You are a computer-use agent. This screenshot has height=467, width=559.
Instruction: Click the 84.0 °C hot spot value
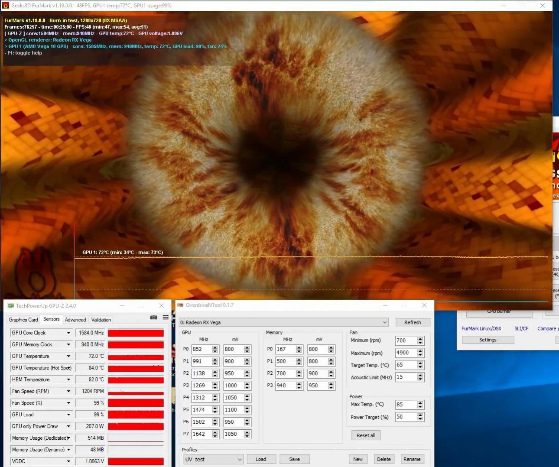[91, 368]
